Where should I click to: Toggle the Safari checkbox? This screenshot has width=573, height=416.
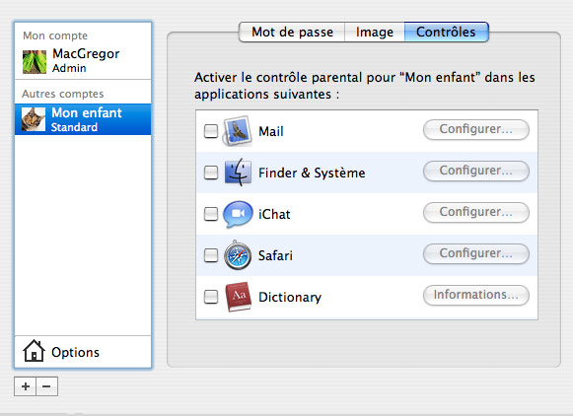click(211, 255)
